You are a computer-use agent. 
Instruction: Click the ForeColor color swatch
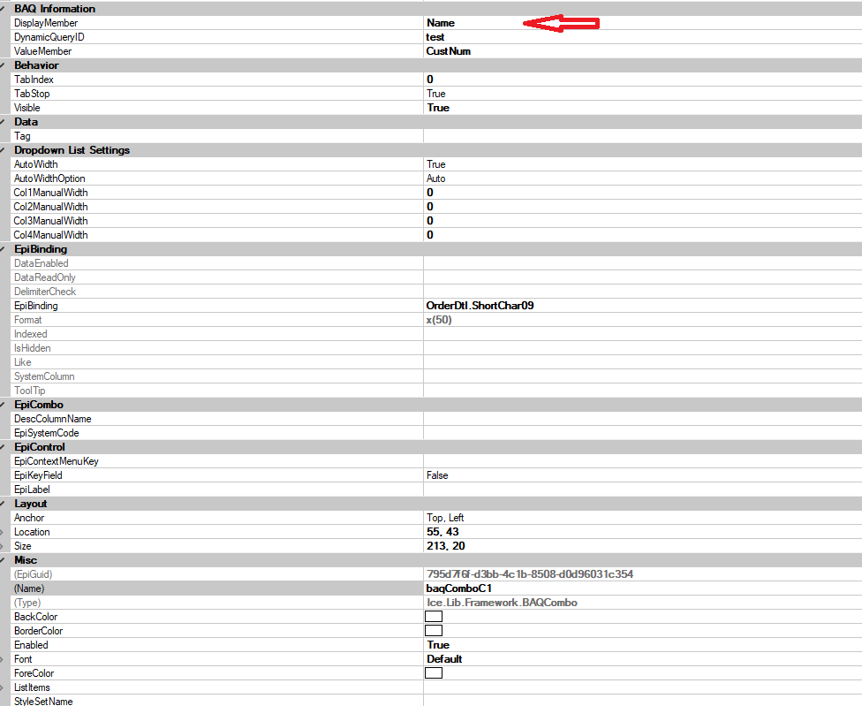[x=434, y=673]
